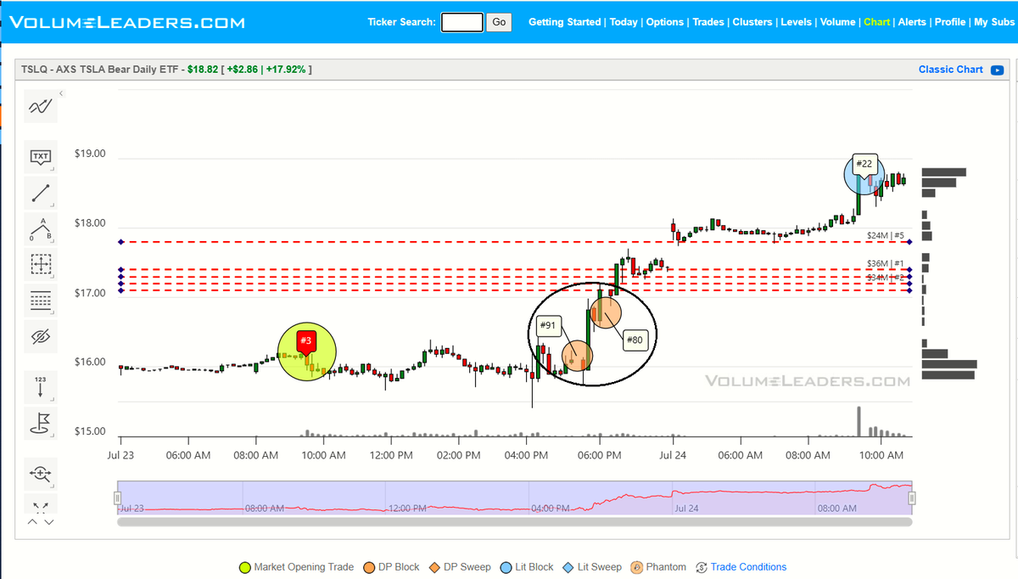
Task: Move the toolbar up with up chevron
Action: pos(32,521)
